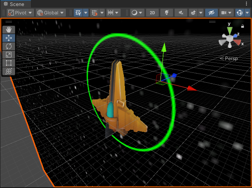This screenshot has width=252, height=188.
Task: Select the Rotate tool
Action: click(x=8, y=46)
